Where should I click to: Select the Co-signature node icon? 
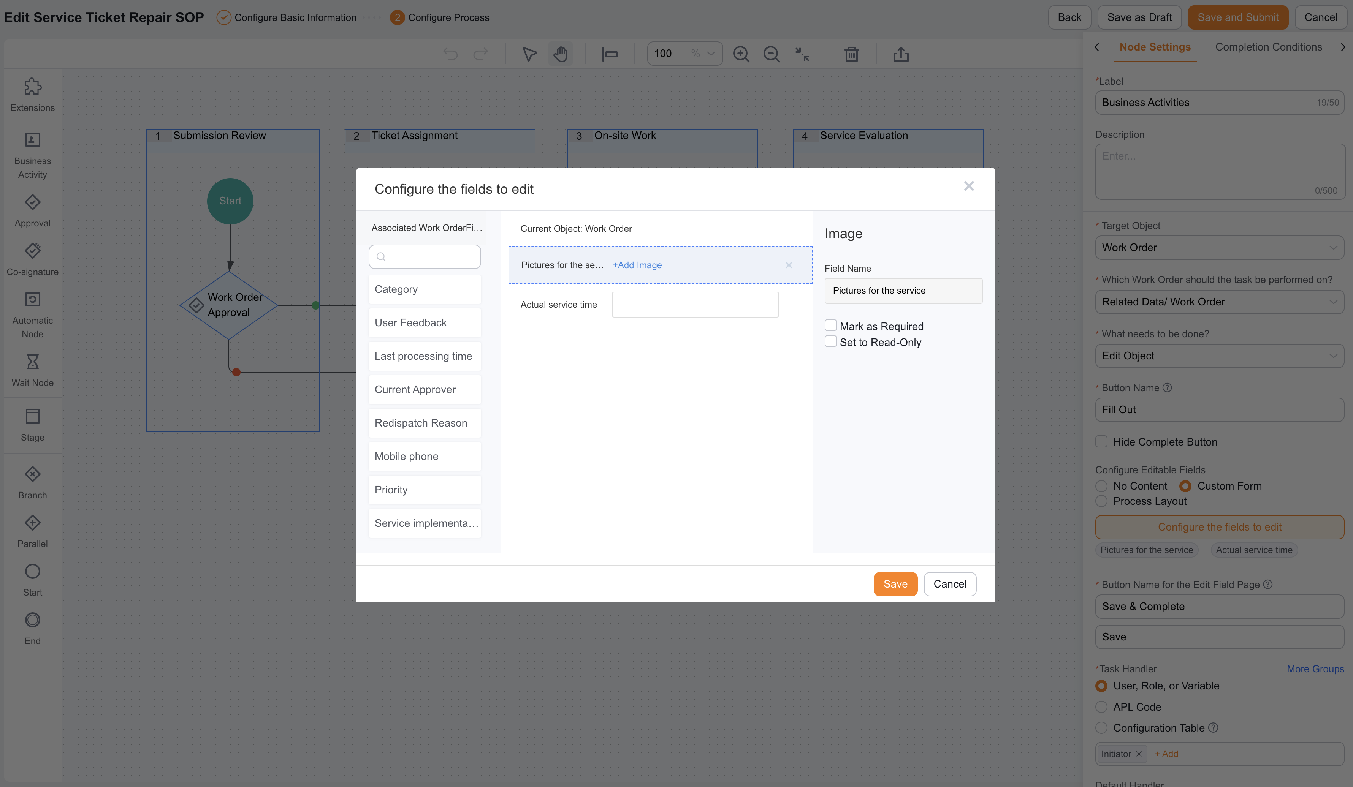pyautogui.click(x=33, y=251)
